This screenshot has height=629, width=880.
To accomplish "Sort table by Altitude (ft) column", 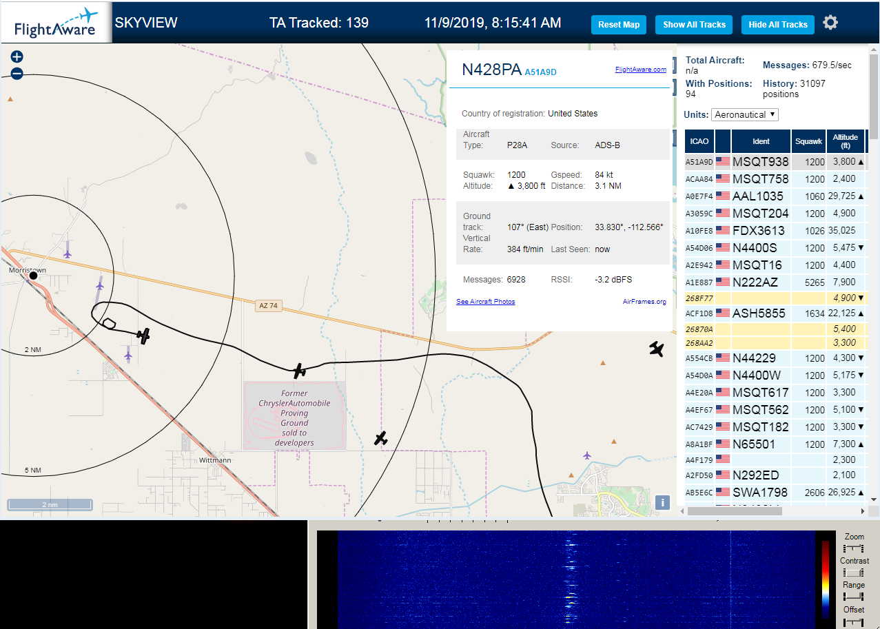I will pyautogui.click(x=845, y=141).
